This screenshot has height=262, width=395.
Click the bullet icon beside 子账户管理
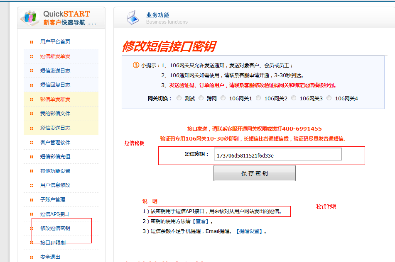pyautogui.click(x=31, y=200)
